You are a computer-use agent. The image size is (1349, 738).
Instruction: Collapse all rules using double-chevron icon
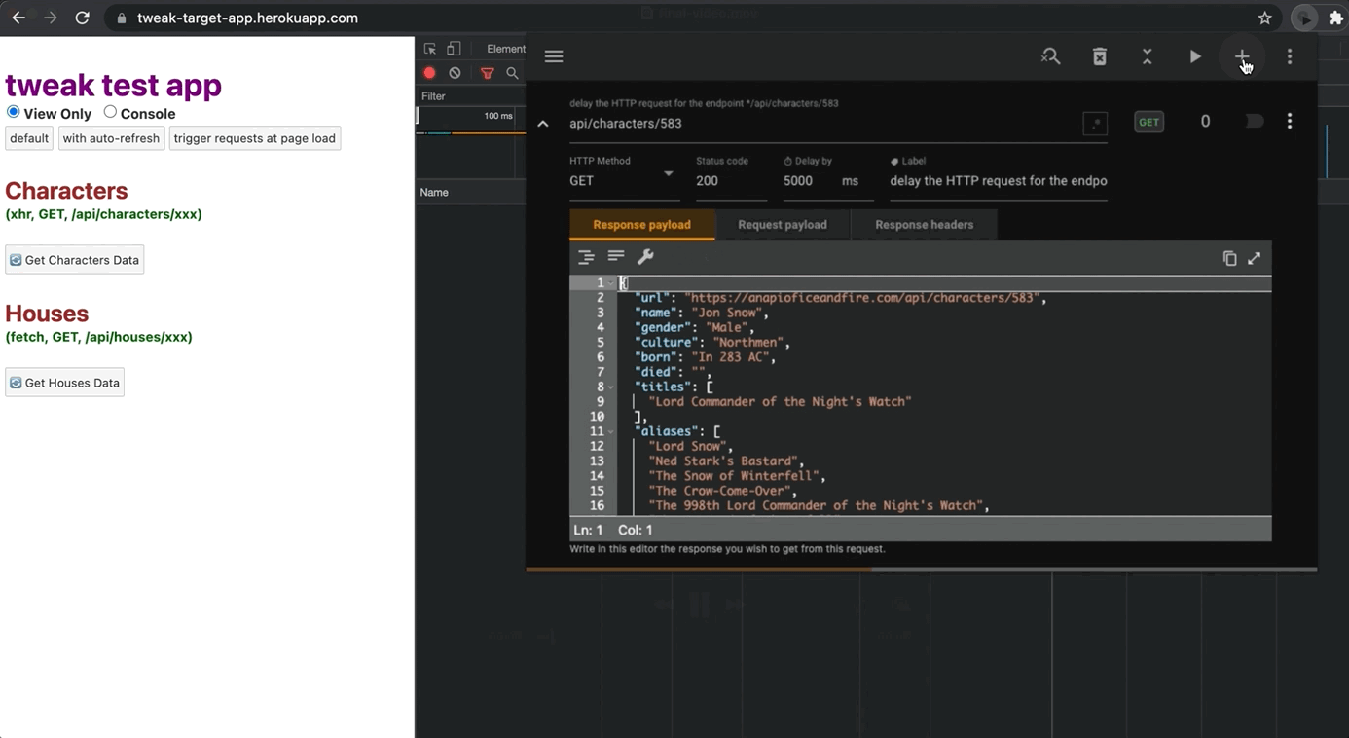point(1147,56)
